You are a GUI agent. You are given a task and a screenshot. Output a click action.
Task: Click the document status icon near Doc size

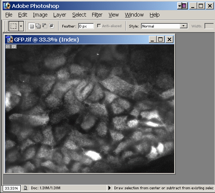[25, 188]
